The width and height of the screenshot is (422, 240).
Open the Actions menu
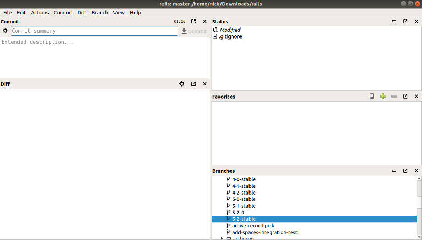pyautogui.click(x=40, y=12)
